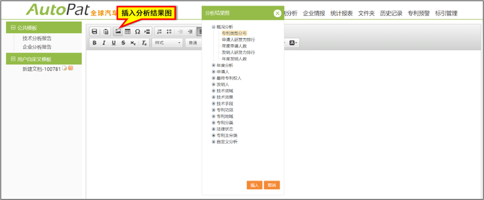Toggle underline formatting
Screen dimensions: 484x200
click(114, 43)
